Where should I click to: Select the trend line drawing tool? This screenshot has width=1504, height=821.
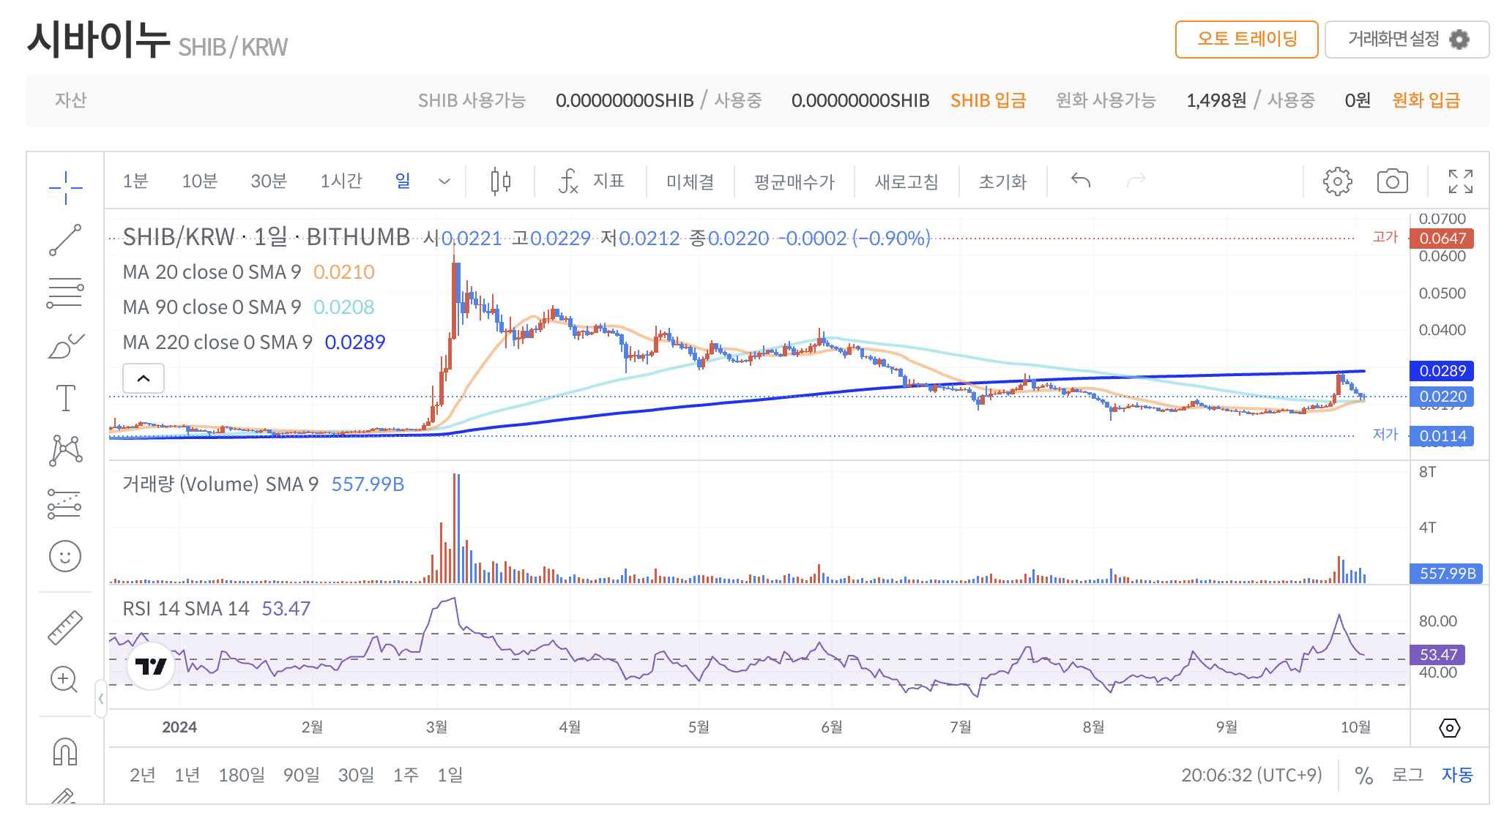[x=65, y=240]
